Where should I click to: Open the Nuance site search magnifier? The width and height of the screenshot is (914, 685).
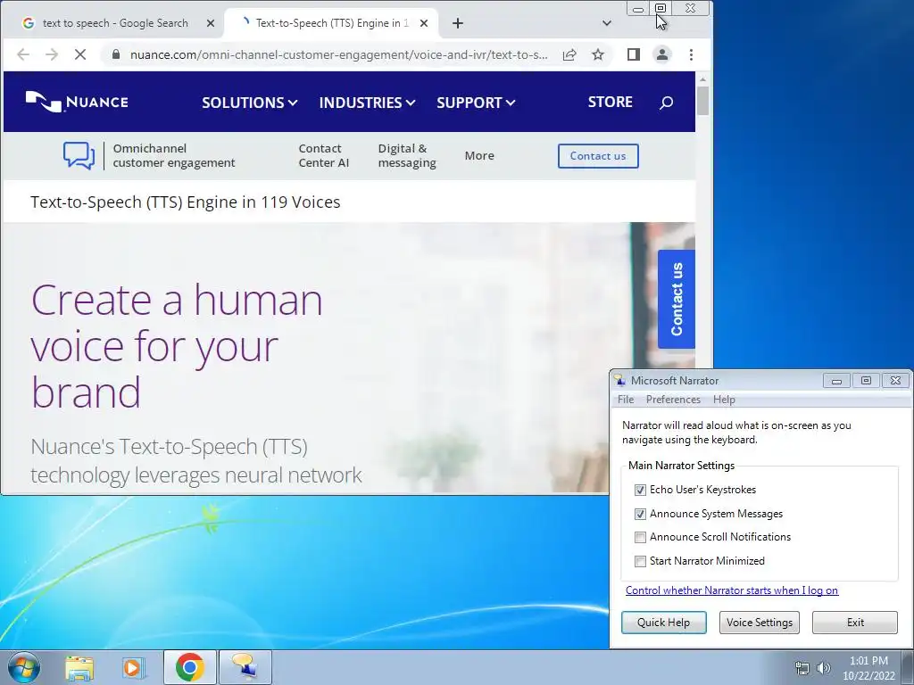click(x=666, y=103)
